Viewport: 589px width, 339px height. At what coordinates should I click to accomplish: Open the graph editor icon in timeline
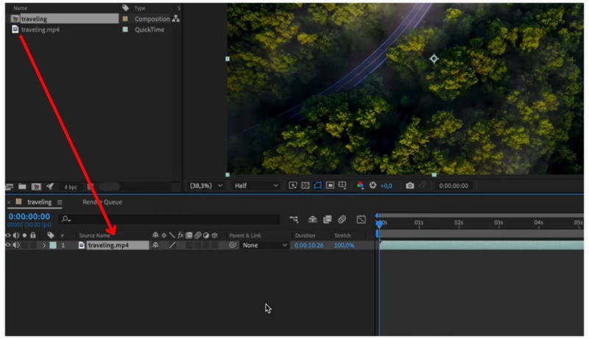(361, 219)
